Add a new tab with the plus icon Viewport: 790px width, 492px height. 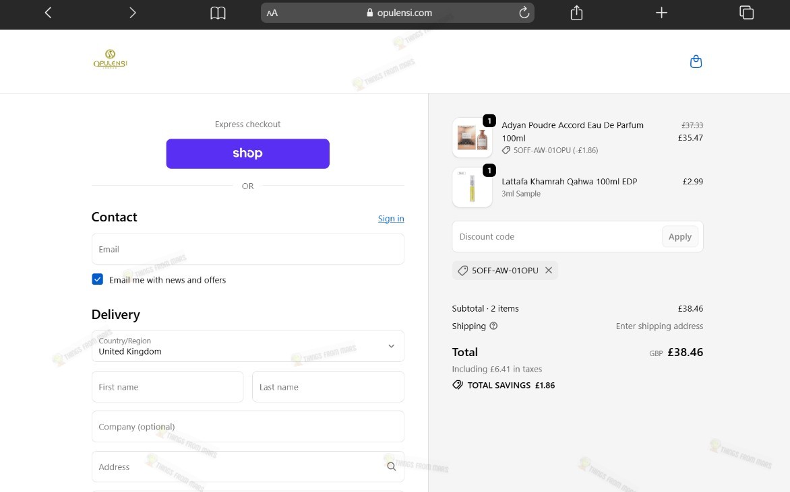point(661,13)
